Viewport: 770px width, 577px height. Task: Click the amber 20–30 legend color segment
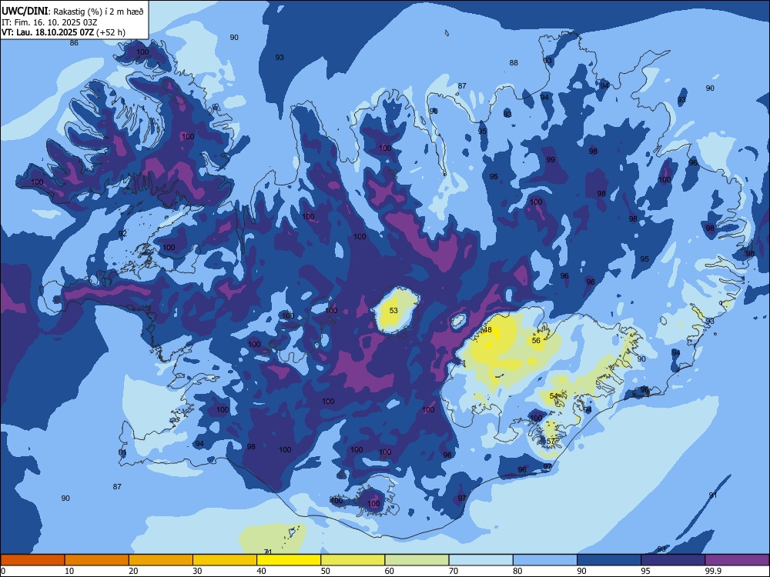coord(161,560)
